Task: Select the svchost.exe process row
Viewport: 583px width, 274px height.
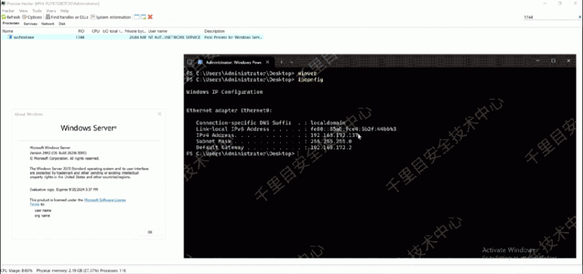Action: [x=132, y=38]
